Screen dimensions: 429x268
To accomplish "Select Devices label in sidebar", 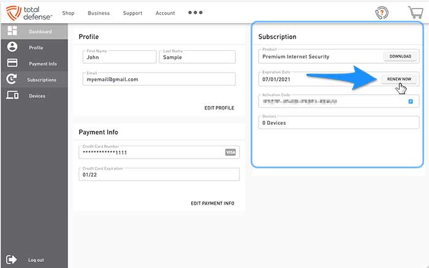I will pos(37,96).
